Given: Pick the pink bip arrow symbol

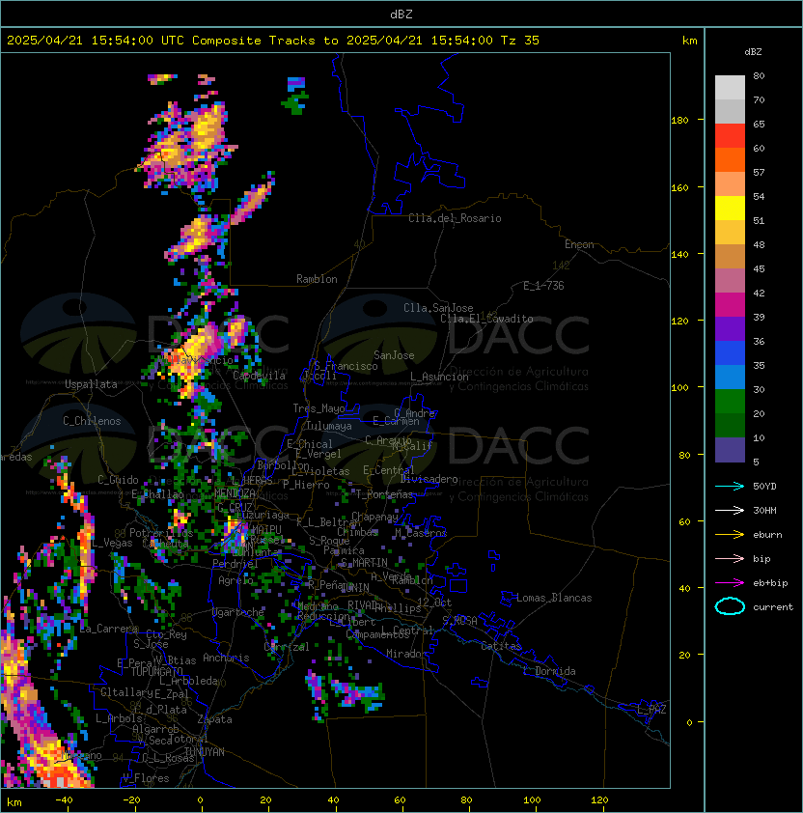Looking at the screenshot, I should (x=730, y=558).
